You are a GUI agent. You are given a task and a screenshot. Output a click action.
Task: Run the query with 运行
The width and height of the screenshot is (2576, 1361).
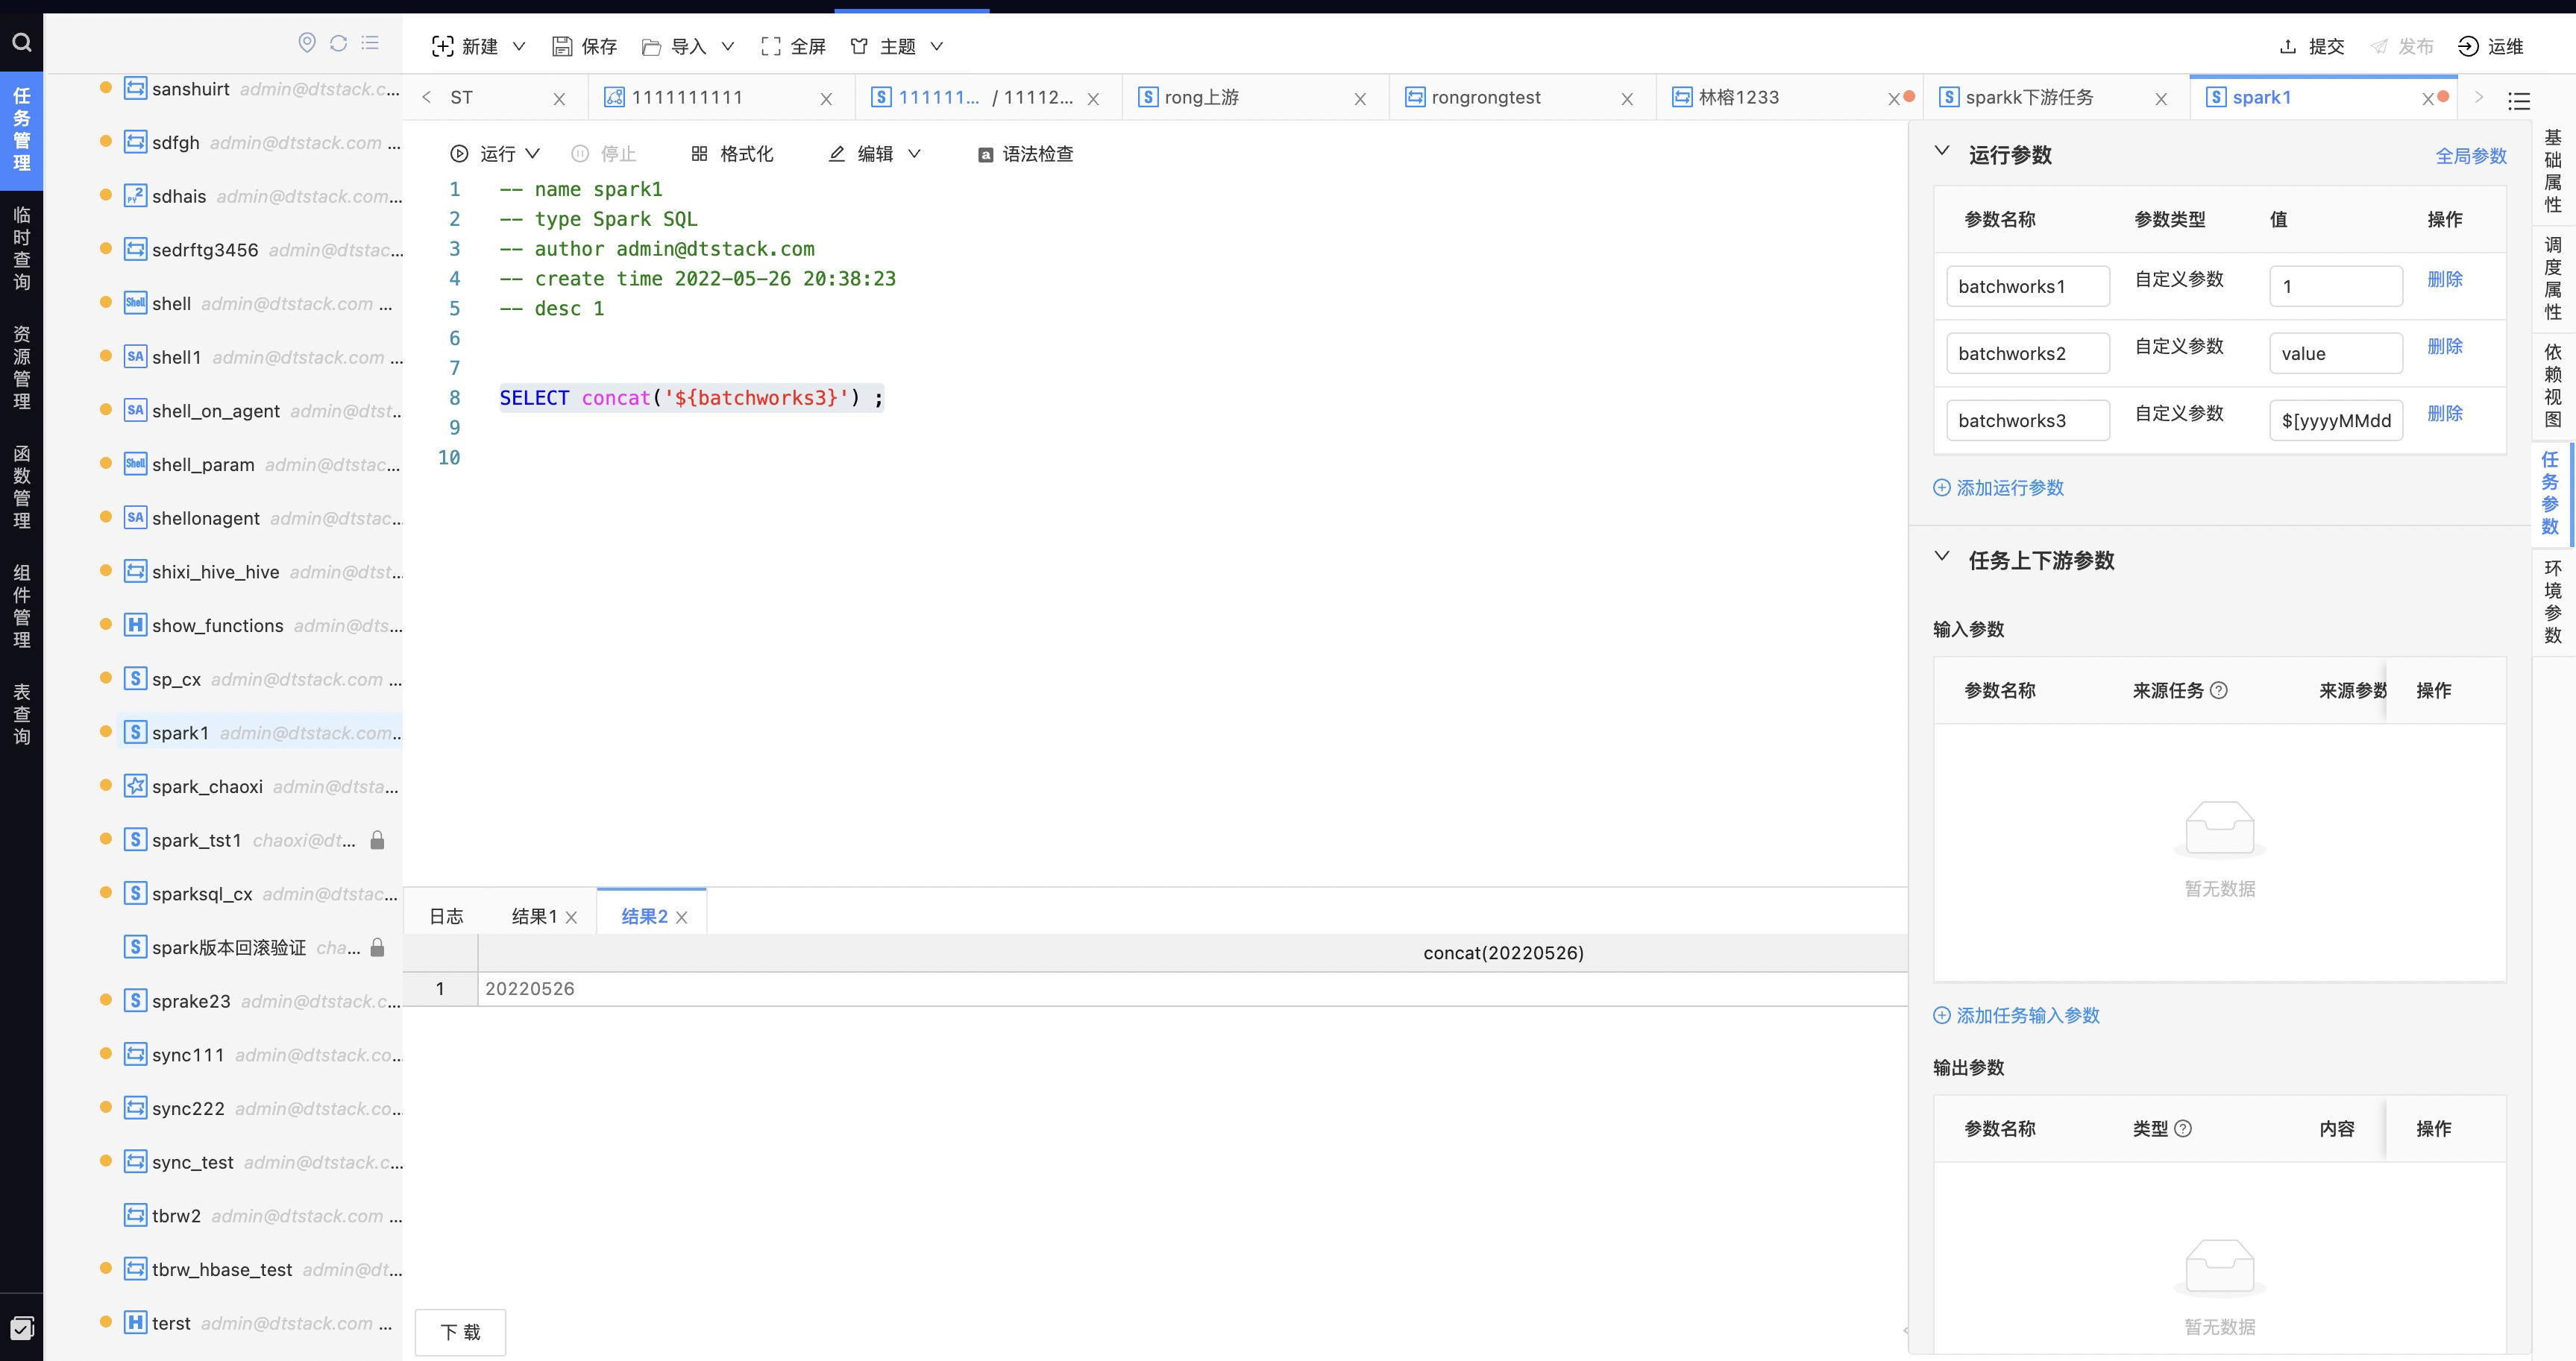pos(483,153)
